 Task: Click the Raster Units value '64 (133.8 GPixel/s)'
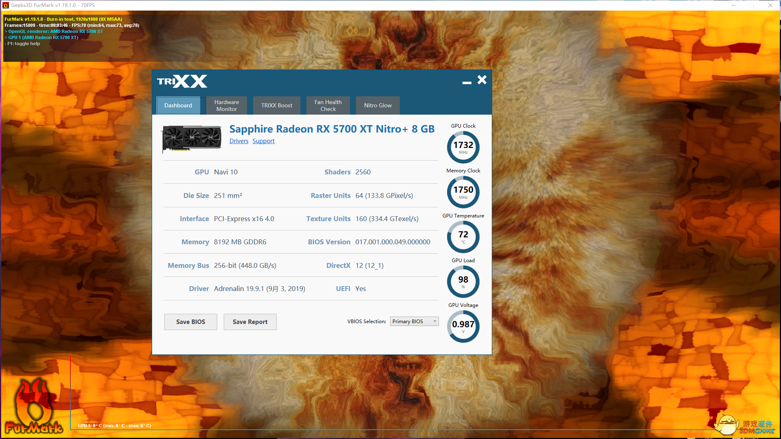[384, 196]
